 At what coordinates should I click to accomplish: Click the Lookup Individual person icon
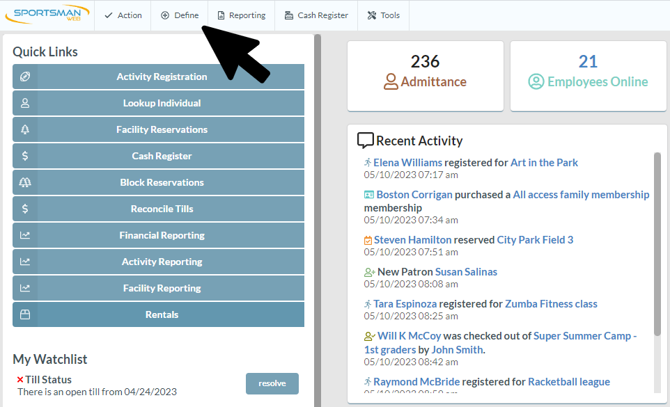[x=25, y=103]
